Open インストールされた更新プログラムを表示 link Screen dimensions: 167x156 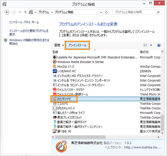coord(29,32)
